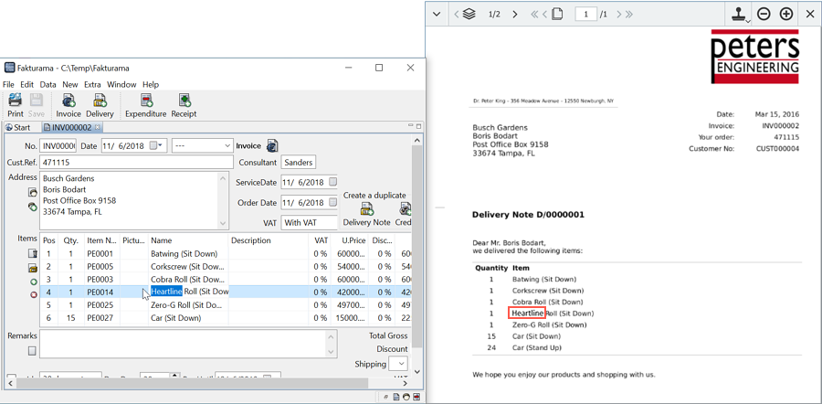The width and height of the screenshot is (822, 404).
Task: Zoom in the PDF viewer
Action: click(785, 15)
